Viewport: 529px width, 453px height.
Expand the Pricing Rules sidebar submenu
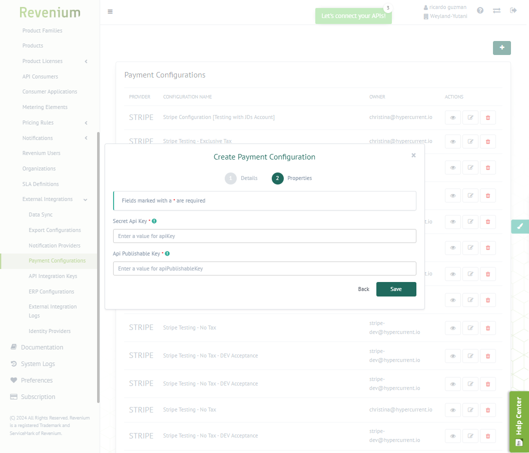(x=86, y=123)
